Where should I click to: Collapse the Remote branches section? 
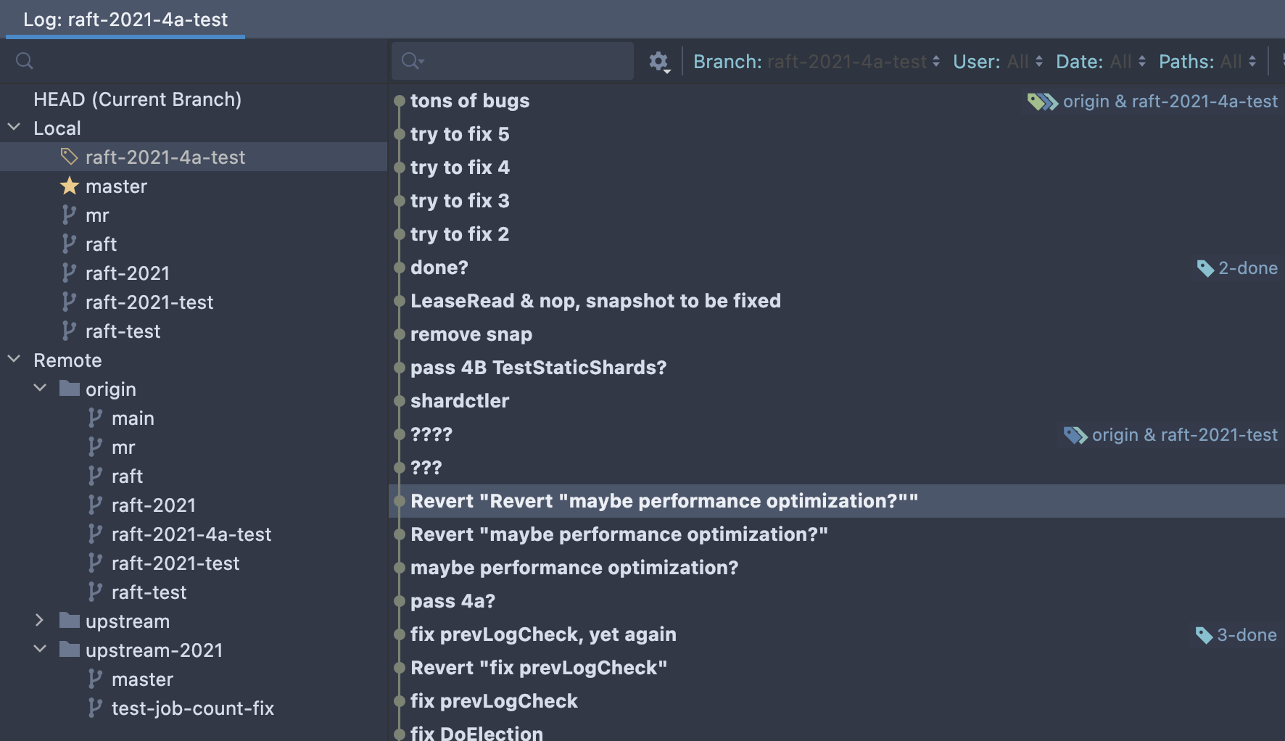click(x=14, y=360)
